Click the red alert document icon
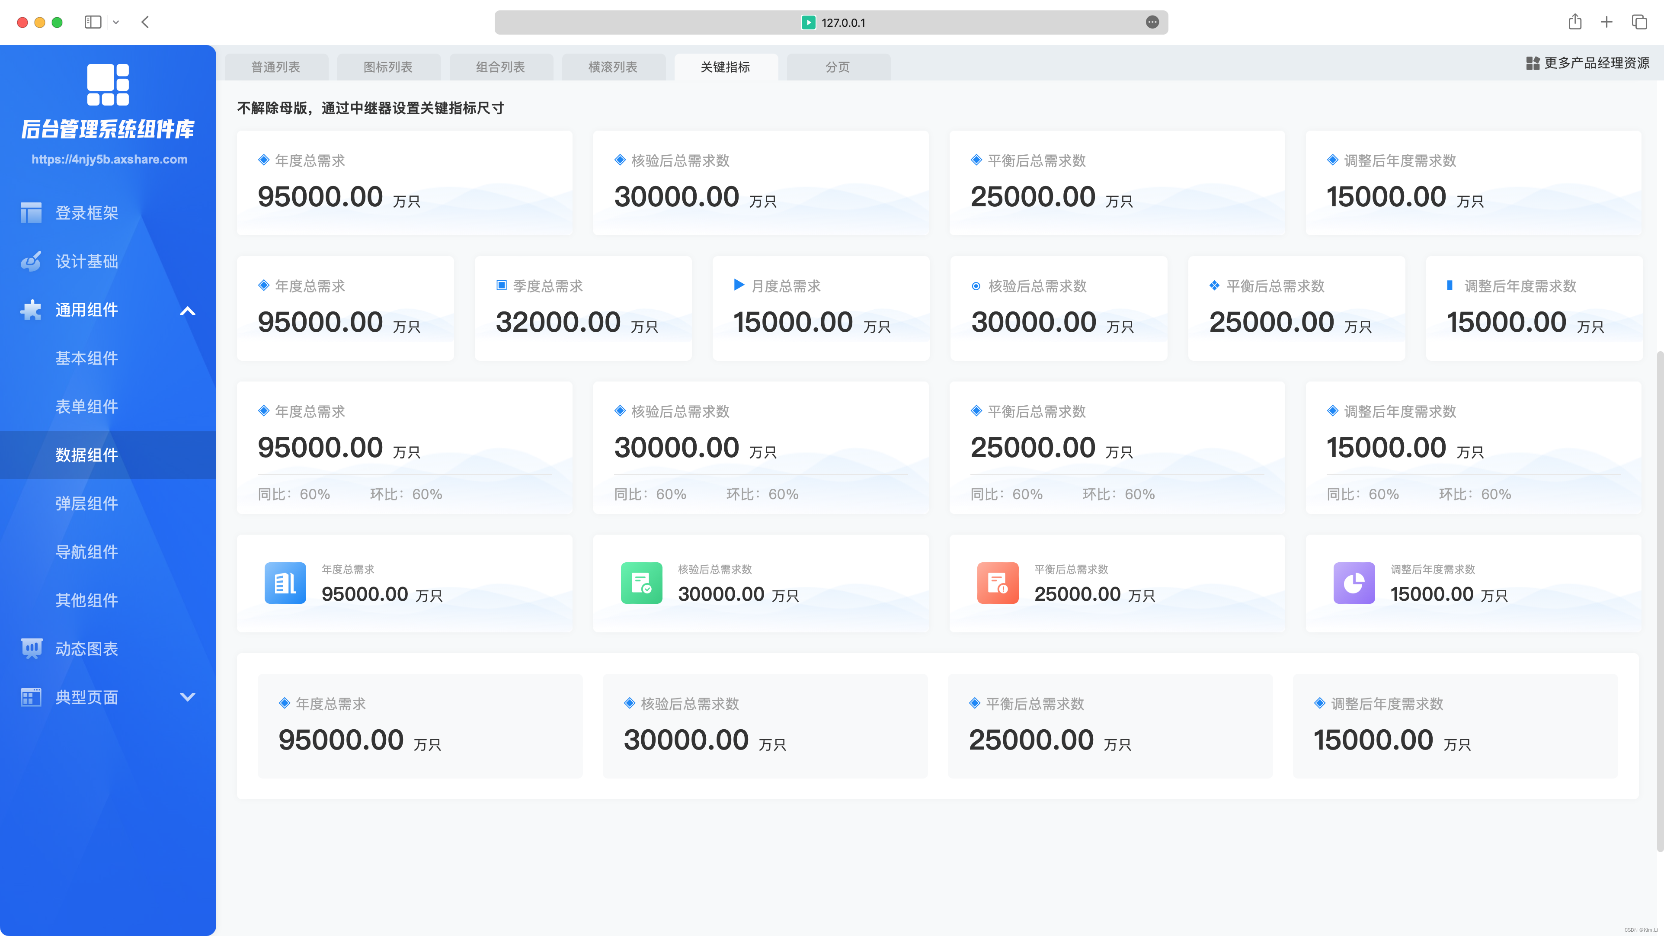Screen dimensions: 1664x936 point(998,583)
